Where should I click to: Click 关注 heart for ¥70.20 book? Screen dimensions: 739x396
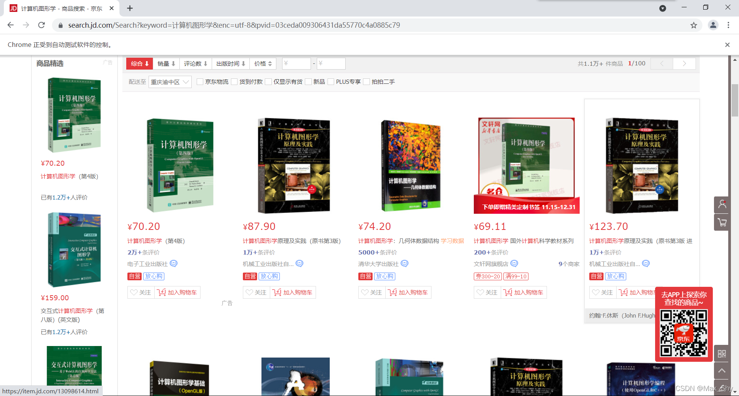click(x=141, y=293)
